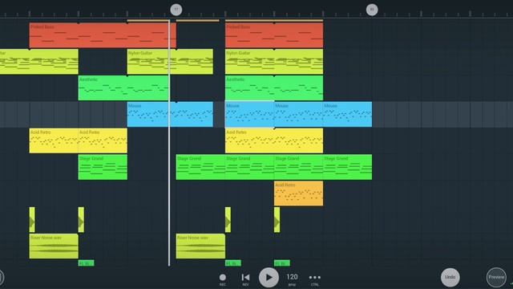
Task: Select the orange Acid Retro clip
Action: (298, 193)
